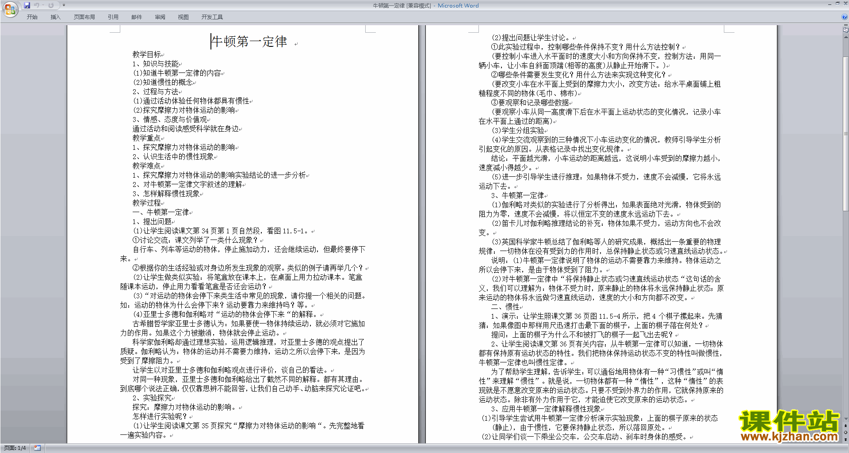Open the Undo history dropdown arrow
849x453 pixels.
[x=43, y=5]
